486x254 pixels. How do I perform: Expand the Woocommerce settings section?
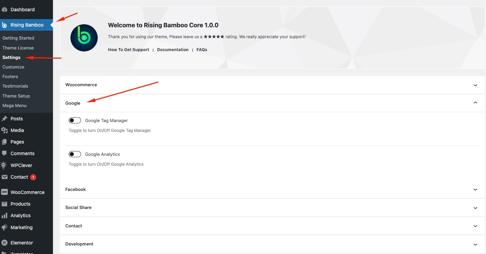pos(475,85)
